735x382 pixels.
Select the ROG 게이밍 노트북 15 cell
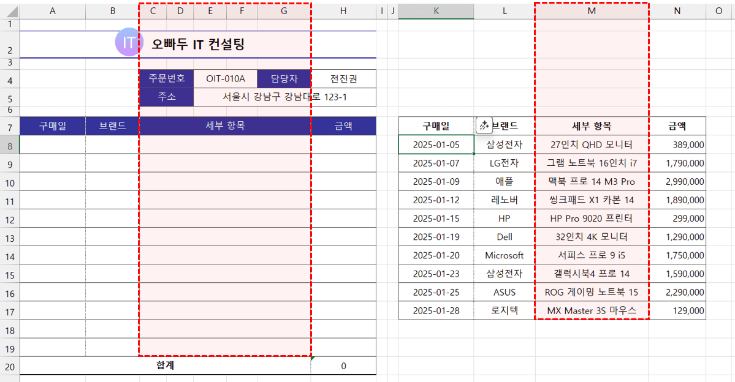click(592, 292)
